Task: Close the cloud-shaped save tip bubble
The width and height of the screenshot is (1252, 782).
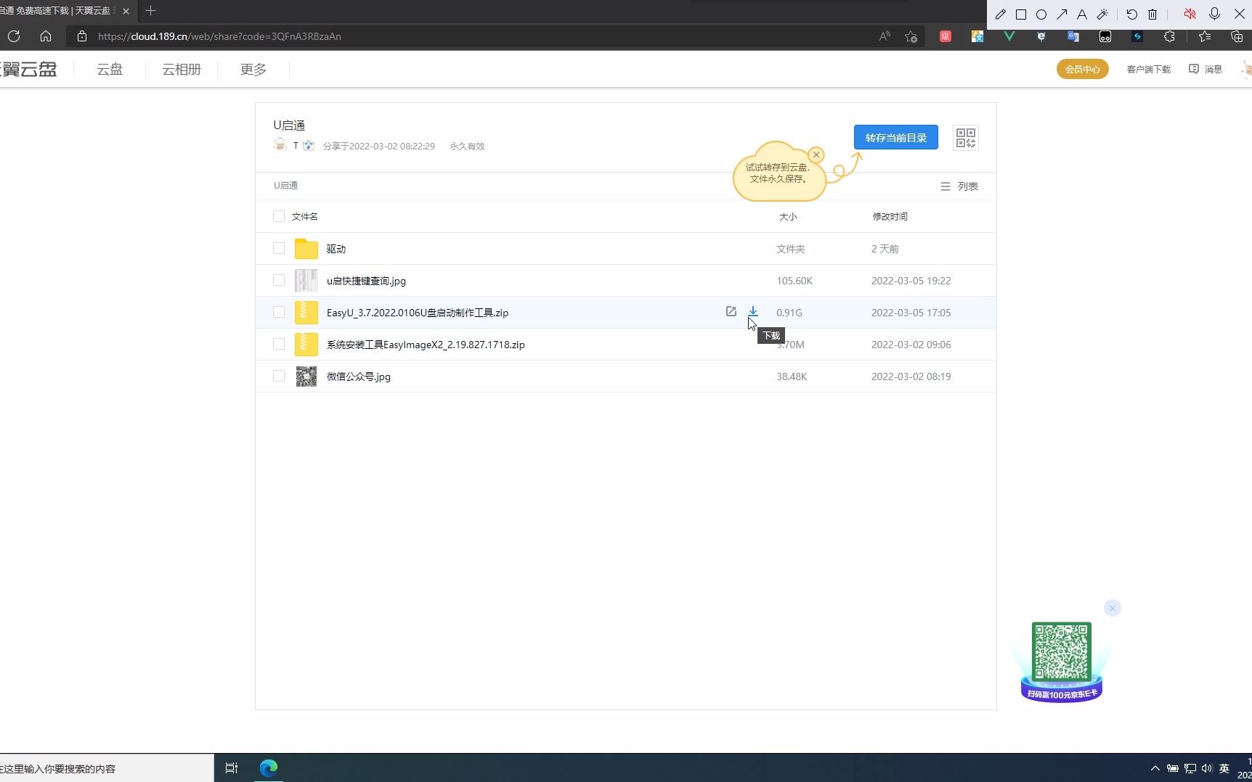Action: [x=816, y=155]
